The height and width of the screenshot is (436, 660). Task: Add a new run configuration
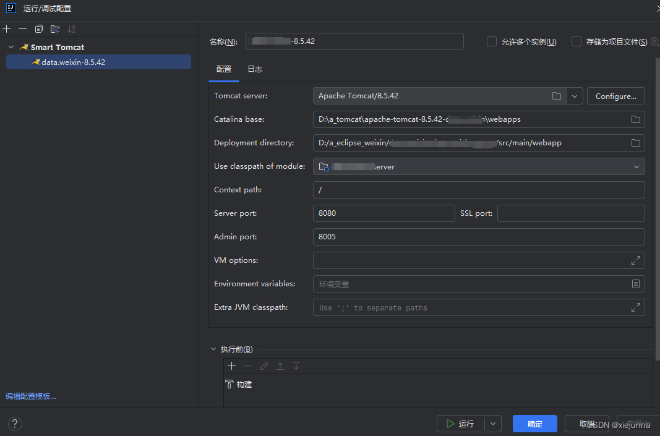[x=7, y=28]
